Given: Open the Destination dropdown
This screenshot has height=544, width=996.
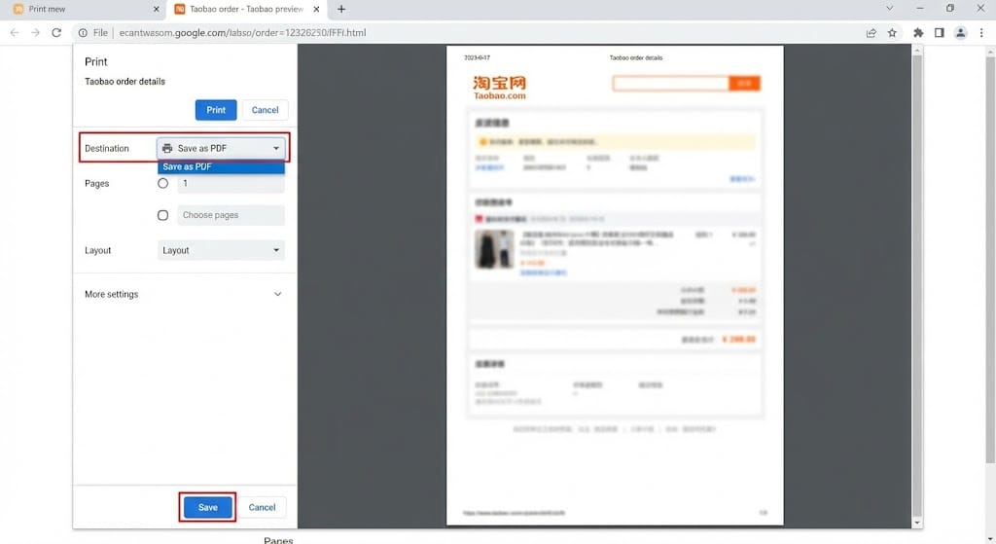Looking at the screenshot, I should tap(221, 148).
